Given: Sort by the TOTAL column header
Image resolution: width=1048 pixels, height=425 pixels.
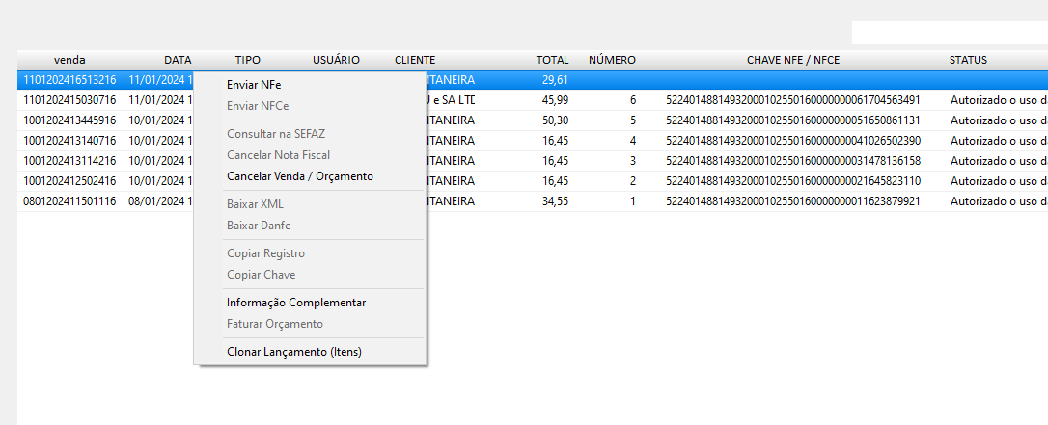Looking at the screenshot, I should pyautogui.click(x=552, y=60).
